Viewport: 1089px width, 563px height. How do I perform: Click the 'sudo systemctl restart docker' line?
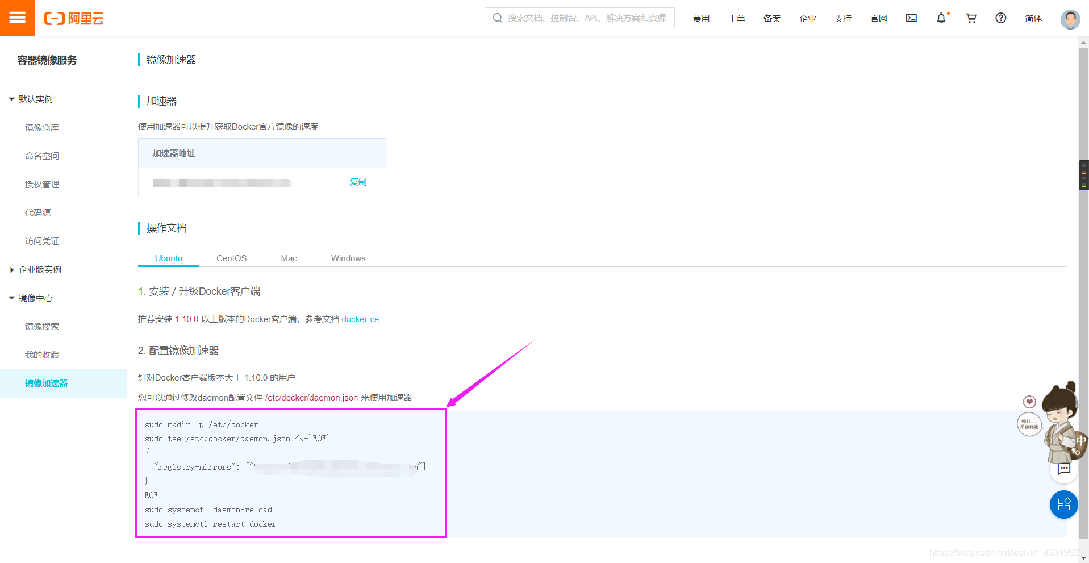tap(211, 524)
